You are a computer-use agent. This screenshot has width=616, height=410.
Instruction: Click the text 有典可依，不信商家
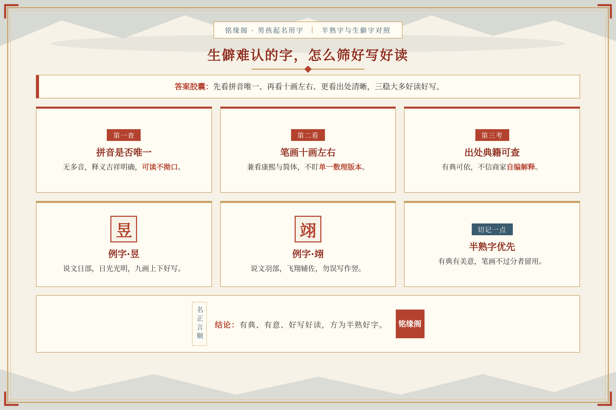474,167
